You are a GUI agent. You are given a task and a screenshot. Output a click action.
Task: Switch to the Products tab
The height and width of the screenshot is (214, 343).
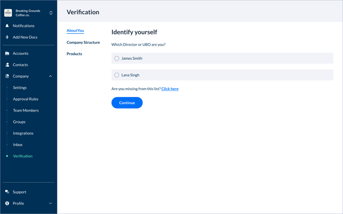74,54
